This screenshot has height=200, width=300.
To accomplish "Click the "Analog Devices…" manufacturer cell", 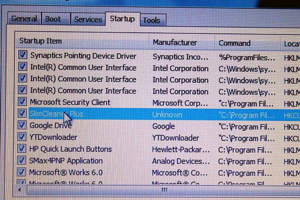I will click(181, 161).
